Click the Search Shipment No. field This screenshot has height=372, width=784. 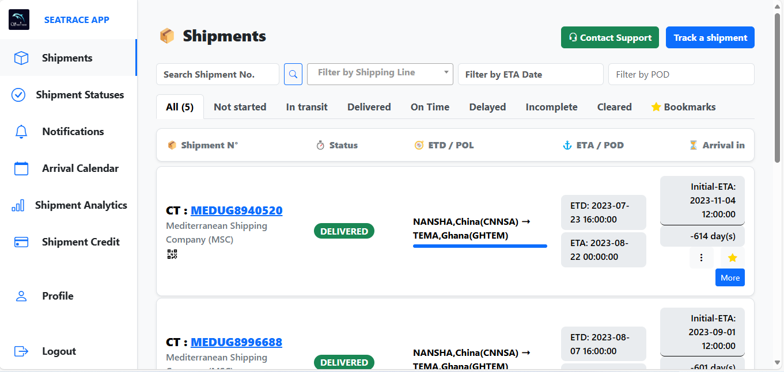pyautogui.click(x=218, y=74)
